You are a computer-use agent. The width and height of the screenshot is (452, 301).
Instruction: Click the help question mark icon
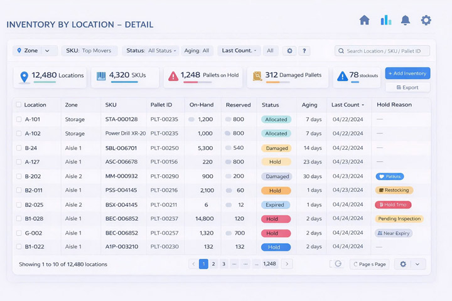point(304,51)
